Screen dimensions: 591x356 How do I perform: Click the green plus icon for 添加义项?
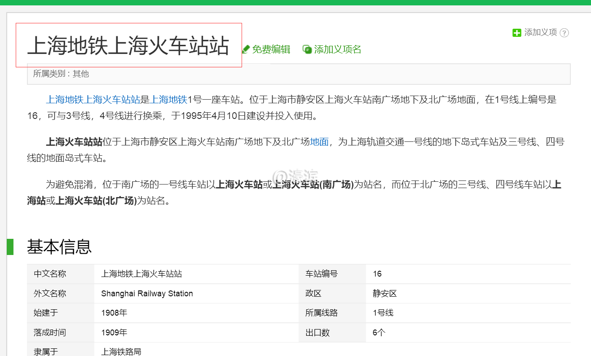(517, 33)
